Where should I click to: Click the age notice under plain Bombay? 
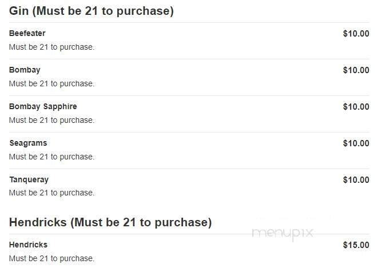[x=51, y=83]
